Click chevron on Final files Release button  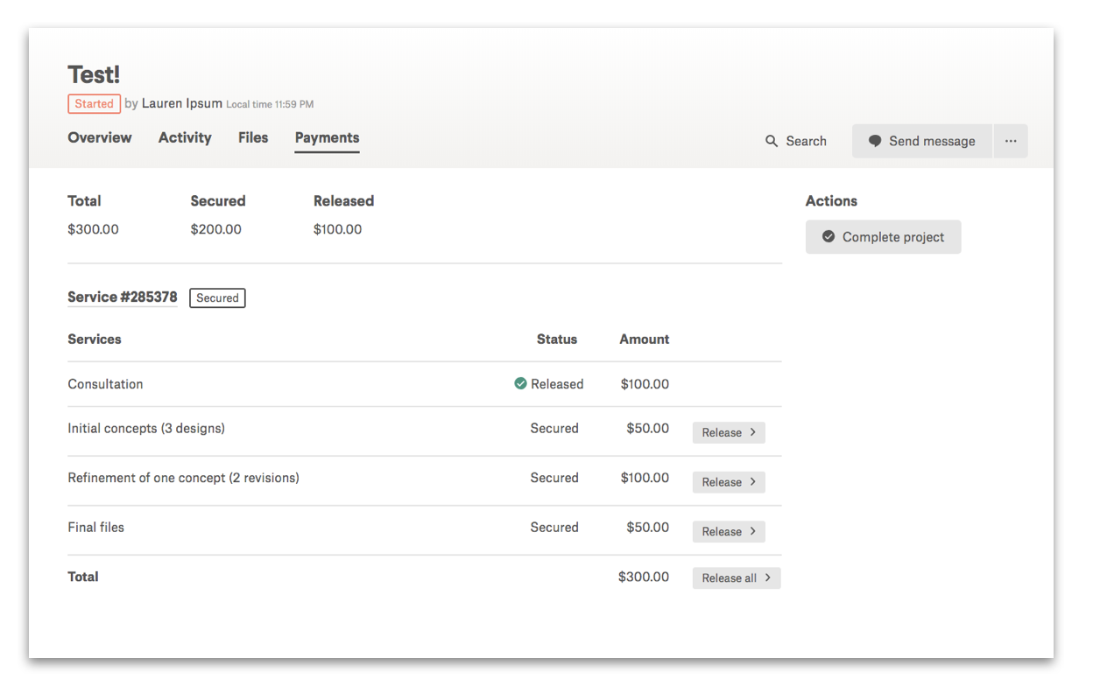[x=752, y=531]
